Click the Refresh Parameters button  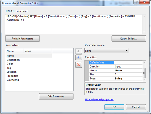pos(22,39)
